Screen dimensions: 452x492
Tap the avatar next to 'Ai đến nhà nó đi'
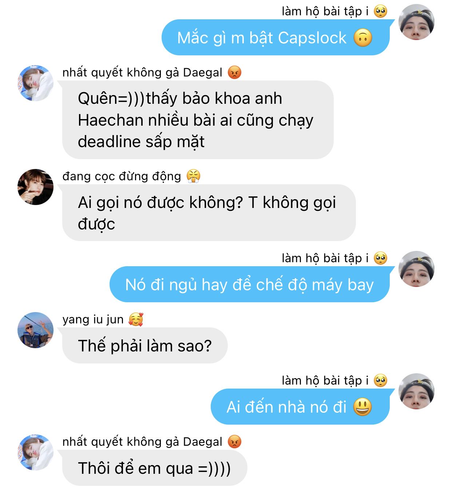[416, 391]
